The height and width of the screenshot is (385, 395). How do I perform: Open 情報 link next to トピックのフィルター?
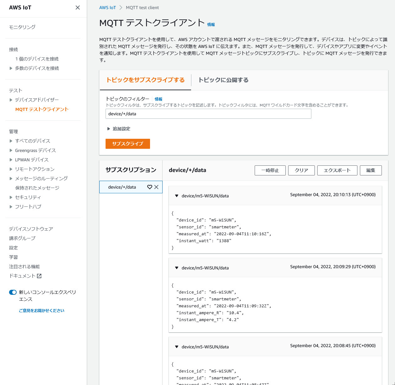tap(159, 99)
